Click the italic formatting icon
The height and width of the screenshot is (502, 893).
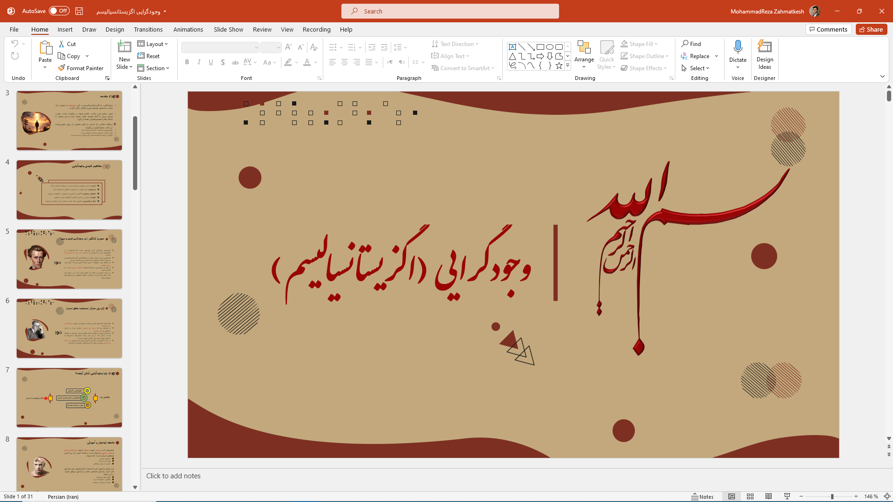point(199,62)
